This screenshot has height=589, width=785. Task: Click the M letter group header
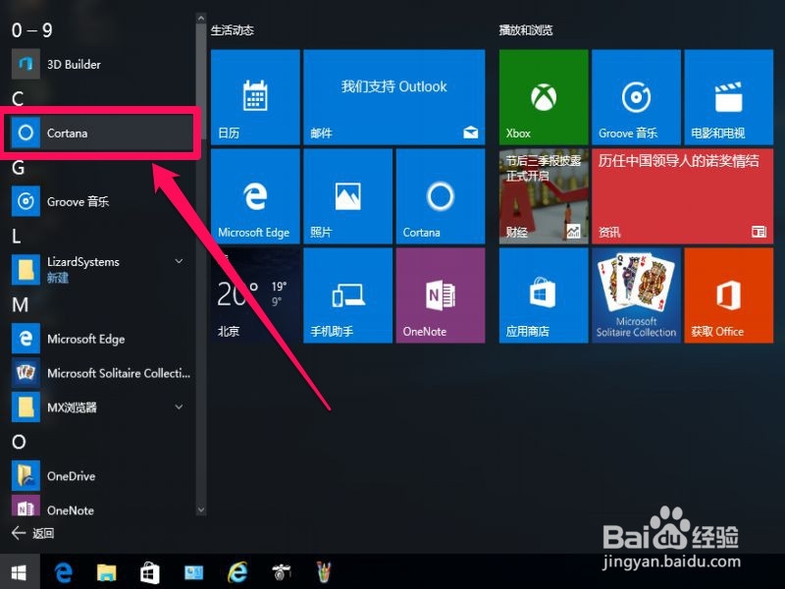click(20, 304)
